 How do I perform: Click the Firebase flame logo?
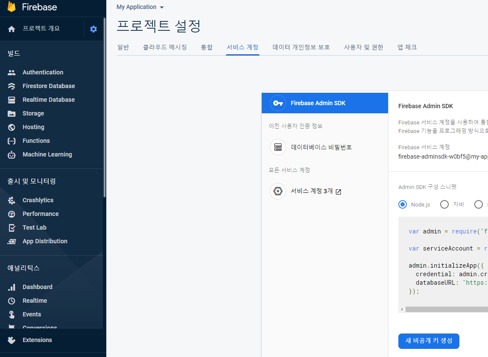[12, 6]
